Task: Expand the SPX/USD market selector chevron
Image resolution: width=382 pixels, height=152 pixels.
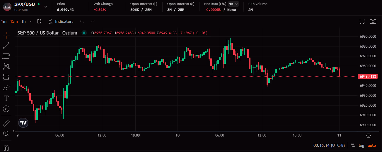Action: pos(45,6)
